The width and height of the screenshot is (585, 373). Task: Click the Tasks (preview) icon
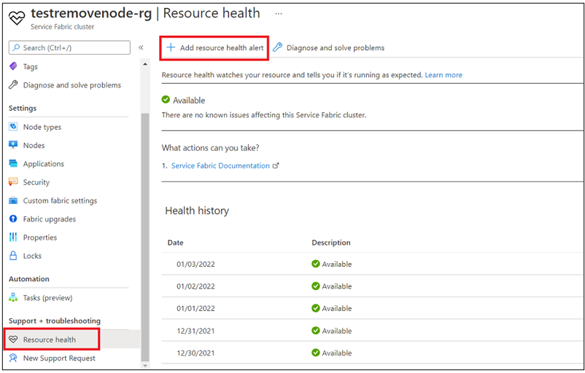click(x=13, y=297)
